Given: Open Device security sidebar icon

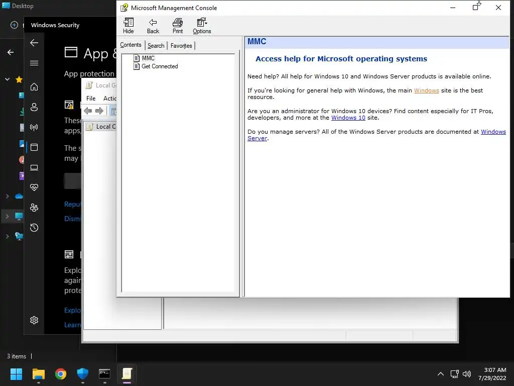Looking at the screenshot, I should [x=34, y=167].
